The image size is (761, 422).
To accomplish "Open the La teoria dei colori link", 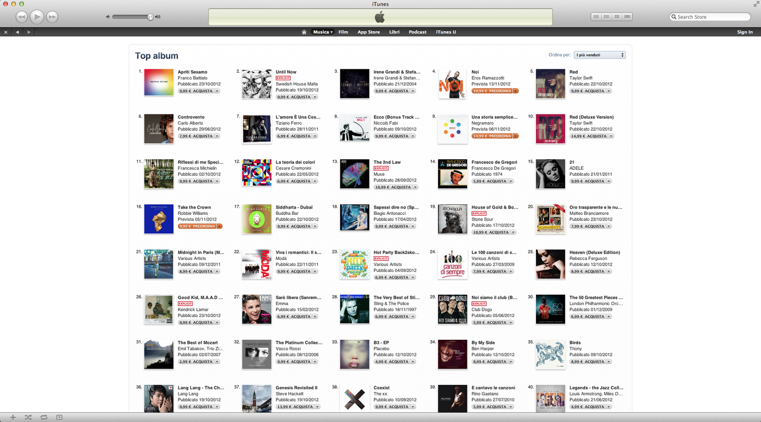I will tap(295, 162).
